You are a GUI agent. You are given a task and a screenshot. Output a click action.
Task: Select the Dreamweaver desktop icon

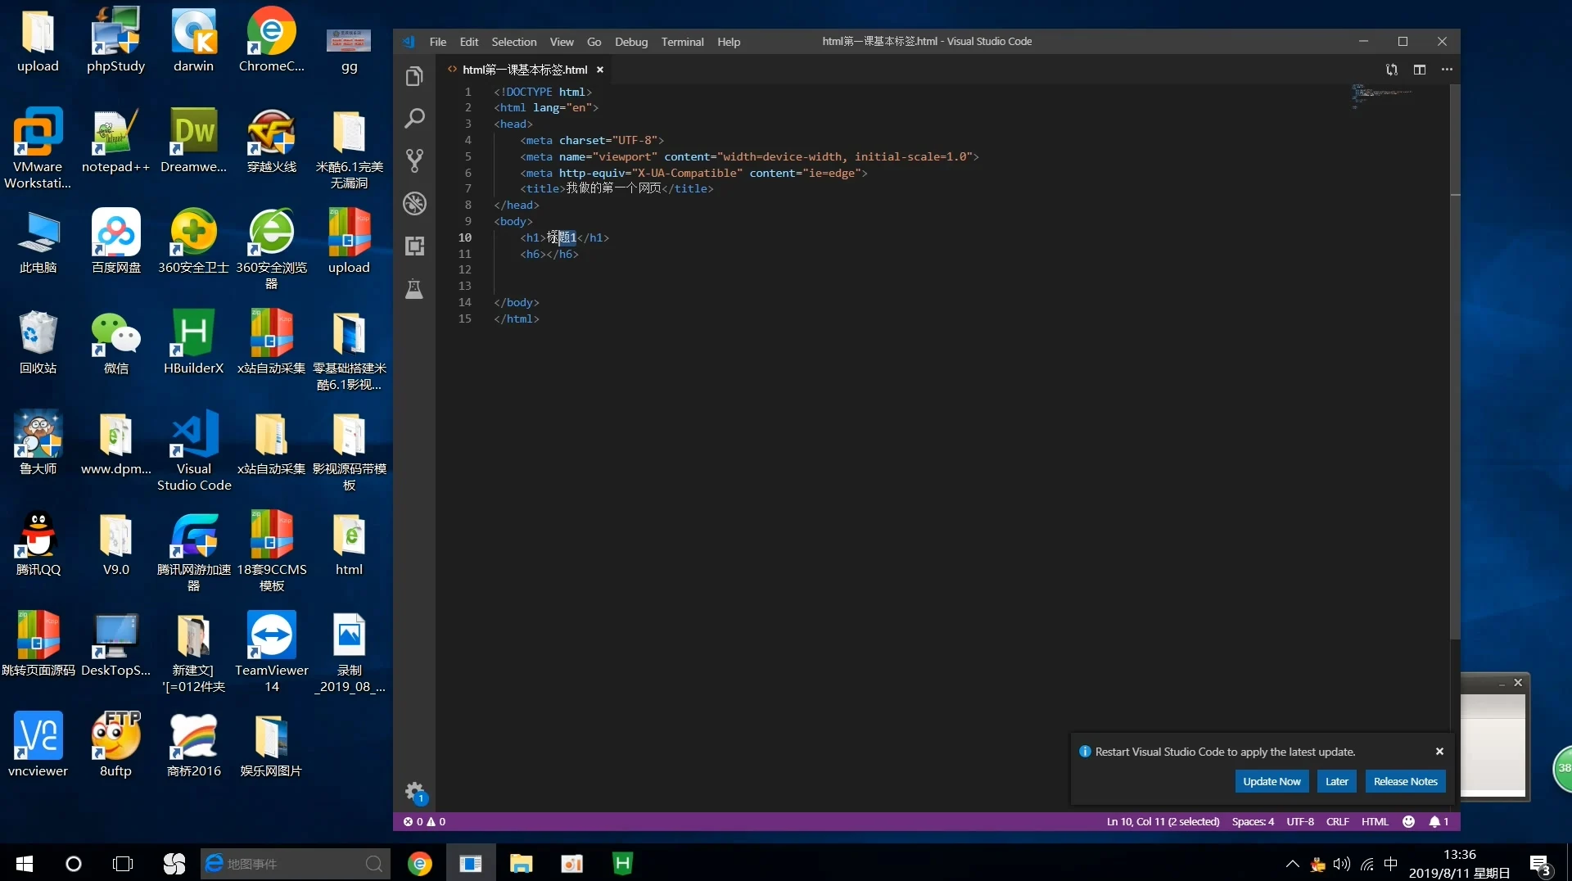coord(193,141)
